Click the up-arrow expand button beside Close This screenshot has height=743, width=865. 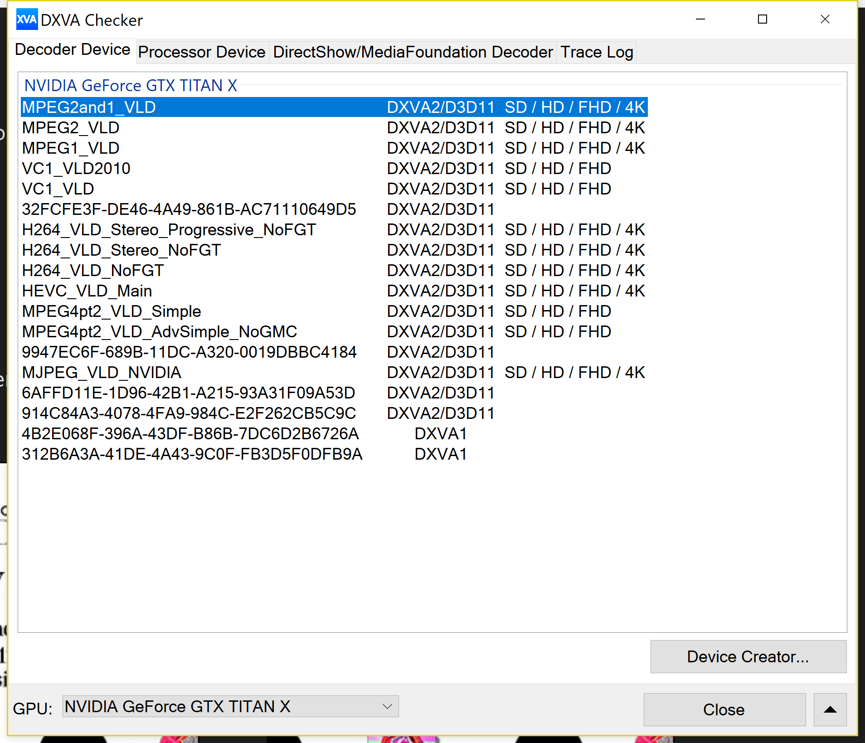point(830,709)
